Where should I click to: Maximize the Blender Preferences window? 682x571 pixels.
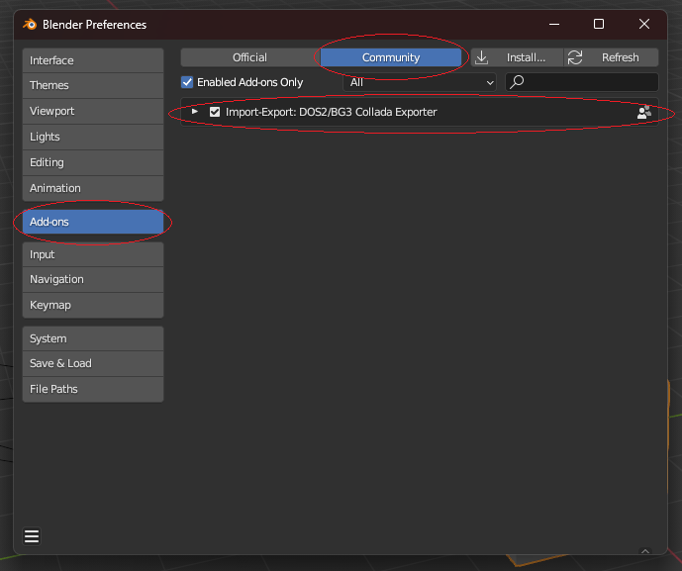click(x=599, y=24)
